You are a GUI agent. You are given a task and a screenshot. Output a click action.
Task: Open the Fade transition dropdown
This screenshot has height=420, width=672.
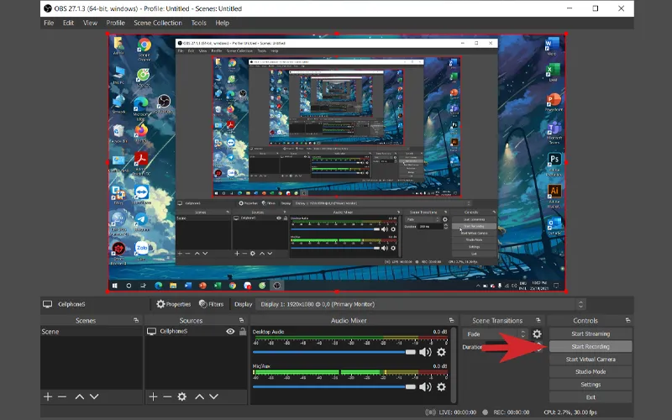click(x=495, y=333)
